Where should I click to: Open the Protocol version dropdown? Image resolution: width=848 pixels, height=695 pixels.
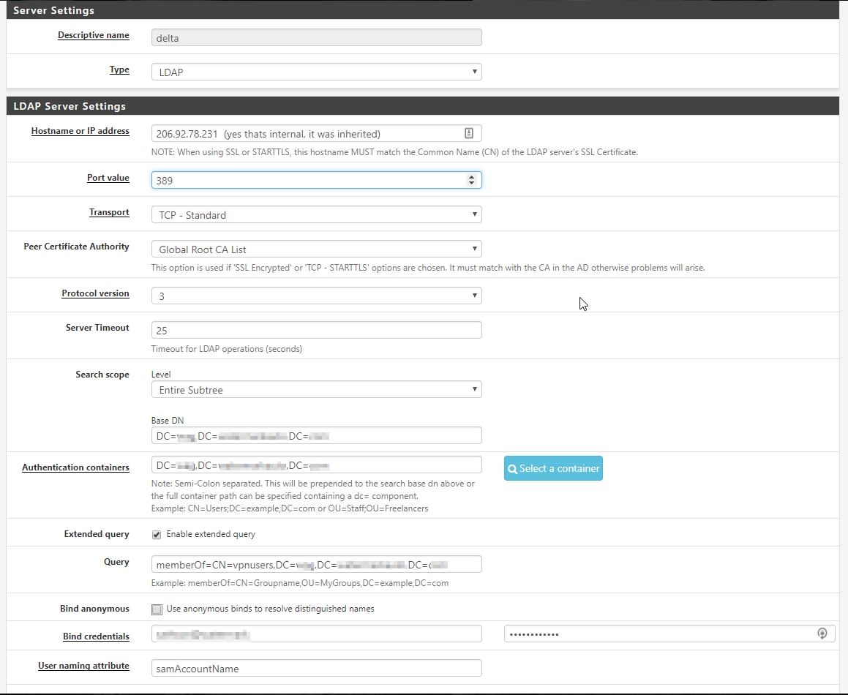[x=316, y=296]
